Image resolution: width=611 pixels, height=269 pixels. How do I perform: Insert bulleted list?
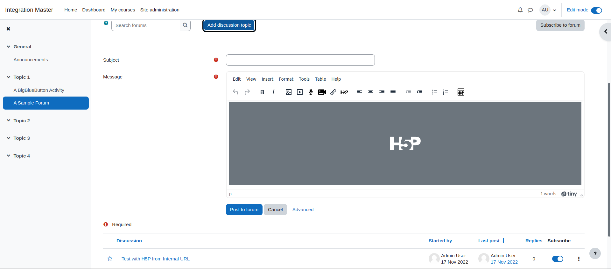(435, 92)
